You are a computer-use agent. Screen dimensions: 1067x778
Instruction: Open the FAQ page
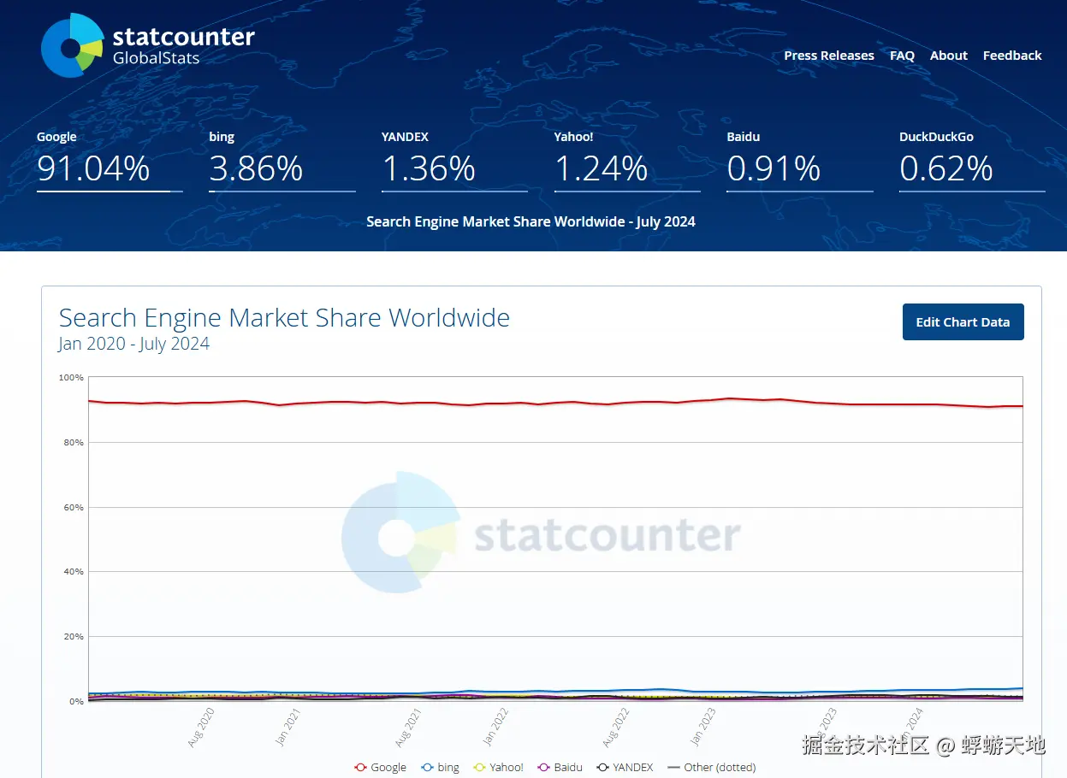click(902, 56)
